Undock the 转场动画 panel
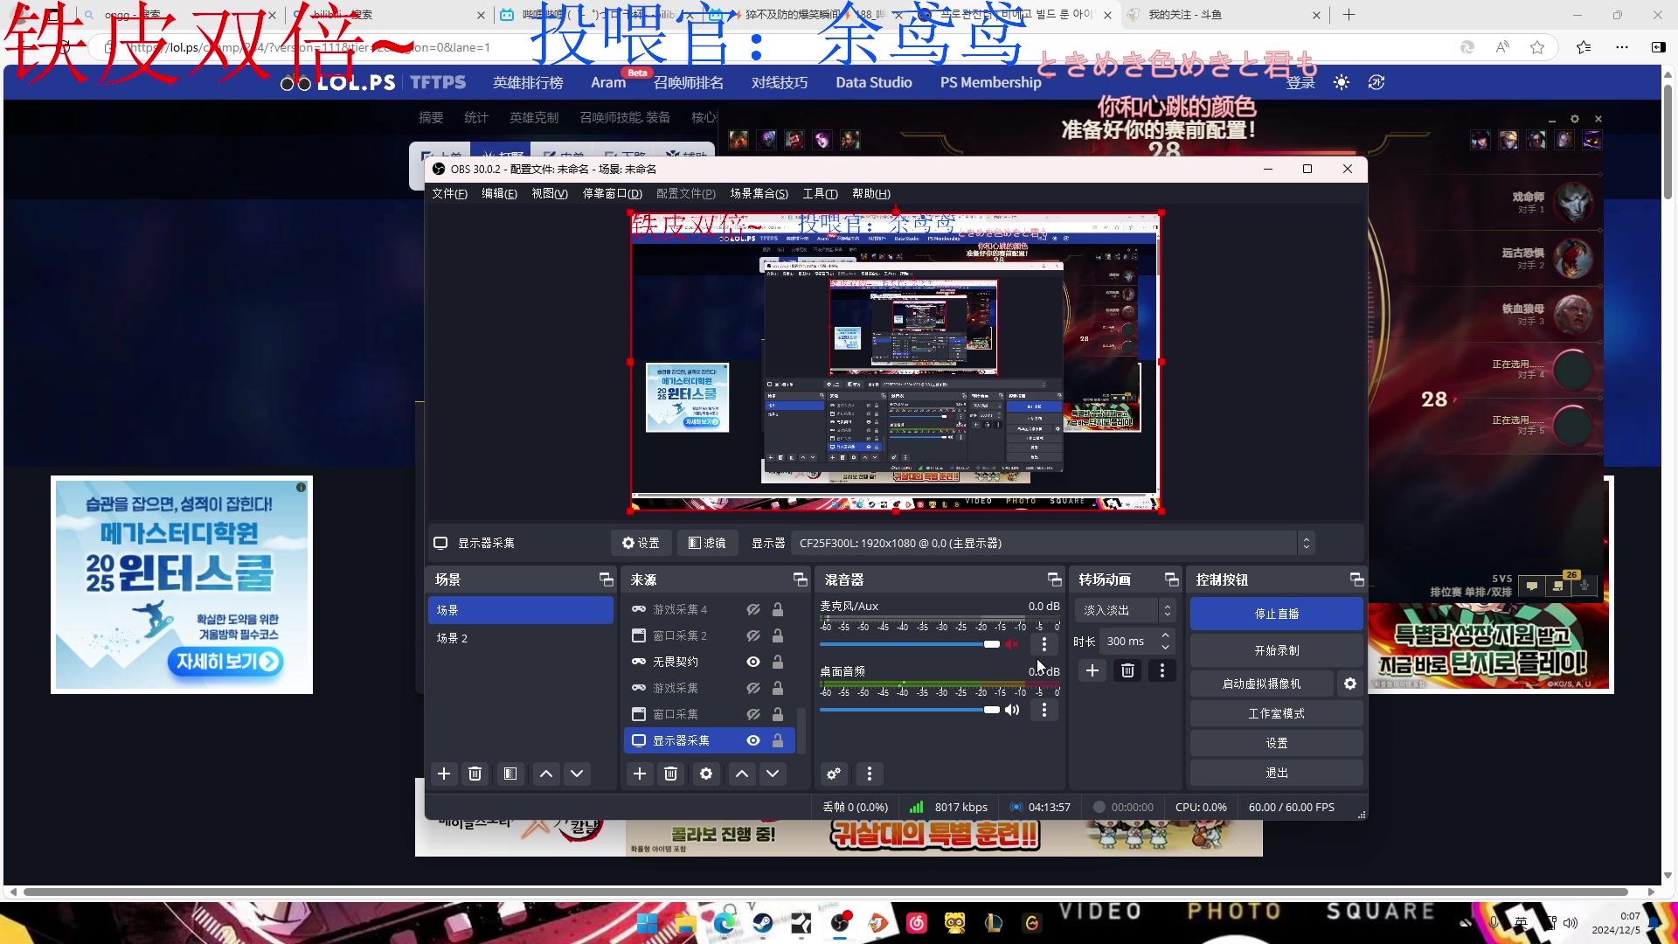The width and height of the screenshot is (1678, 944). (1172, 580)
